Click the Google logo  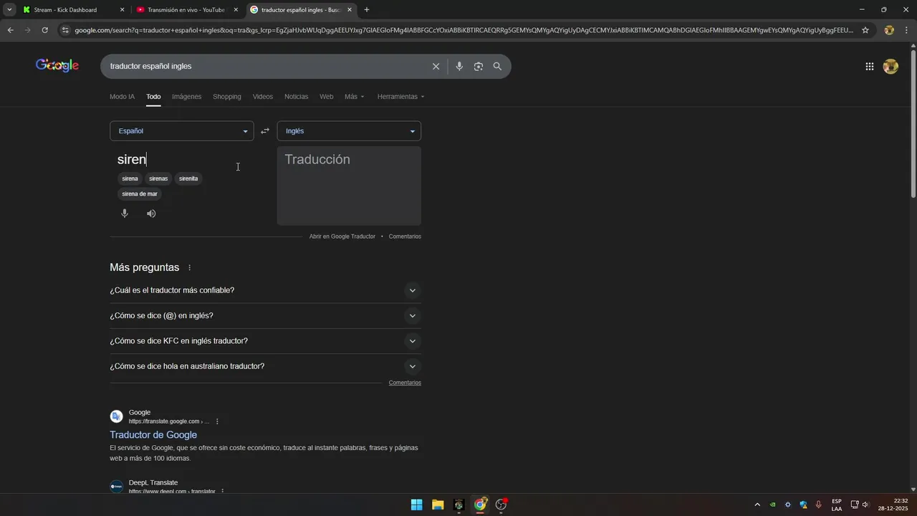(x=57, y=66)
